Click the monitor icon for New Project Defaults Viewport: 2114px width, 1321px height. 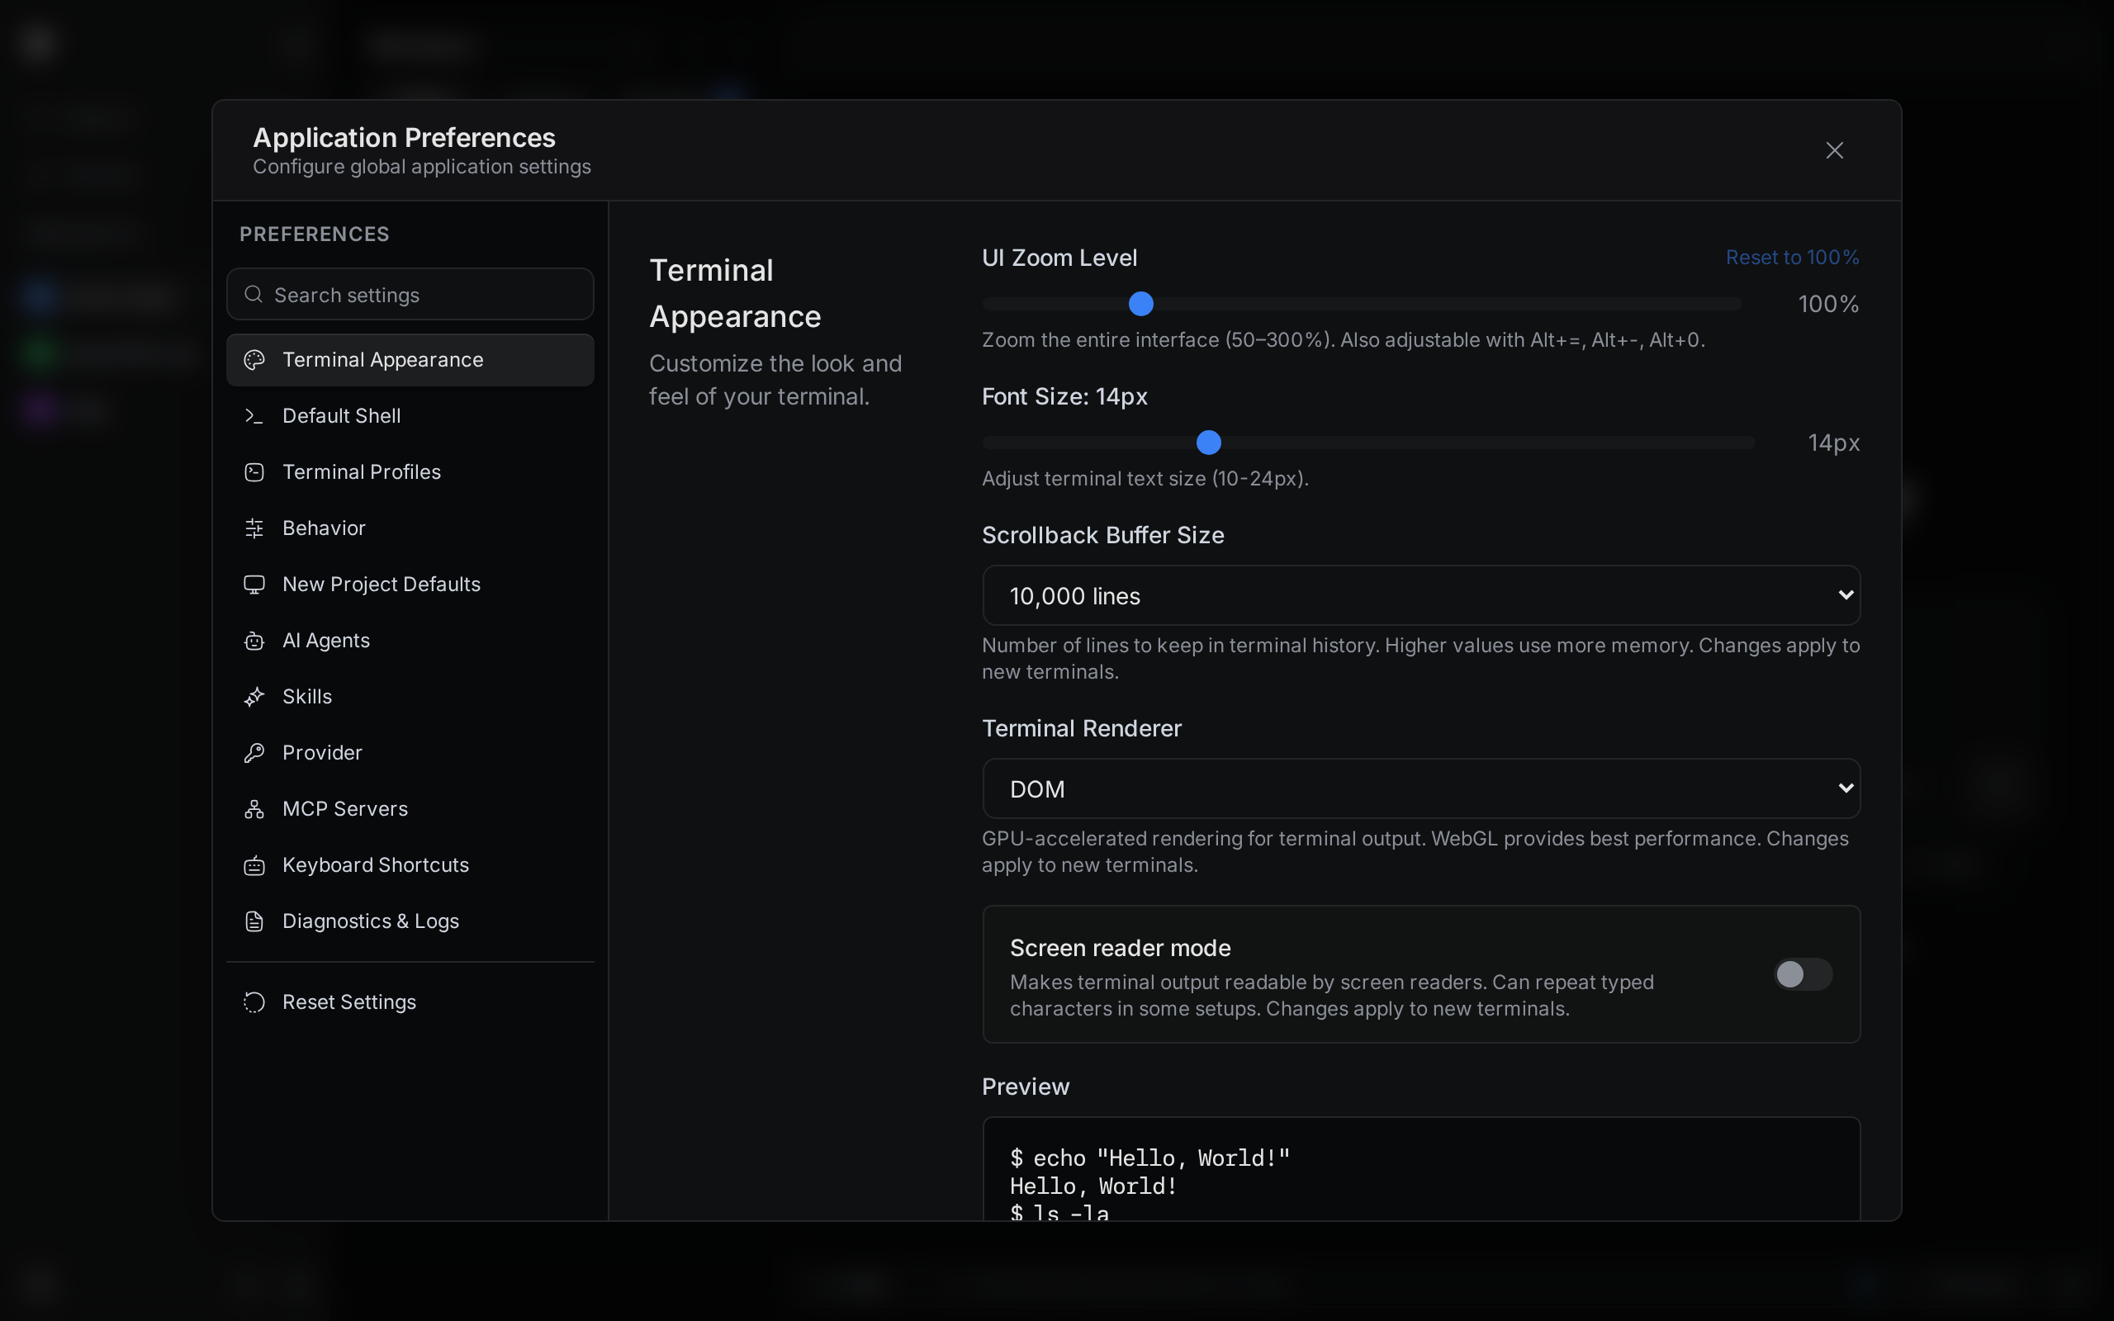pyautogui.click(x=254, y=585)
